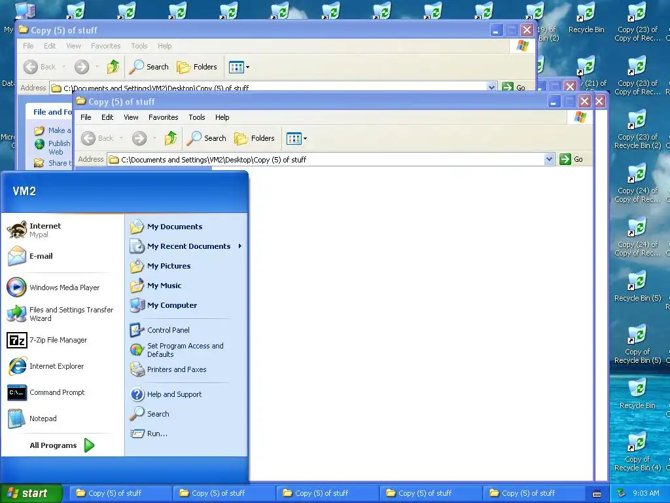Click the Start button on taskbar
Viewport: 670px width, 503px height.
pyautogui.click(x=31, y=493)
